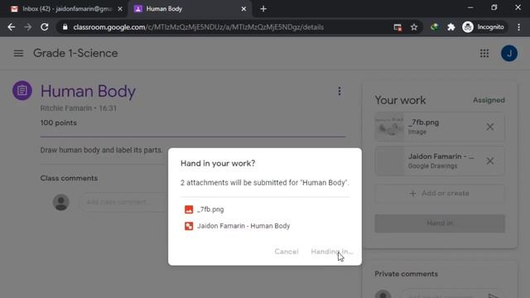Image resolution: width=530 pixels, height=298 pixels.
Task: Click the browser forward arrow
Action: point(27,27)
